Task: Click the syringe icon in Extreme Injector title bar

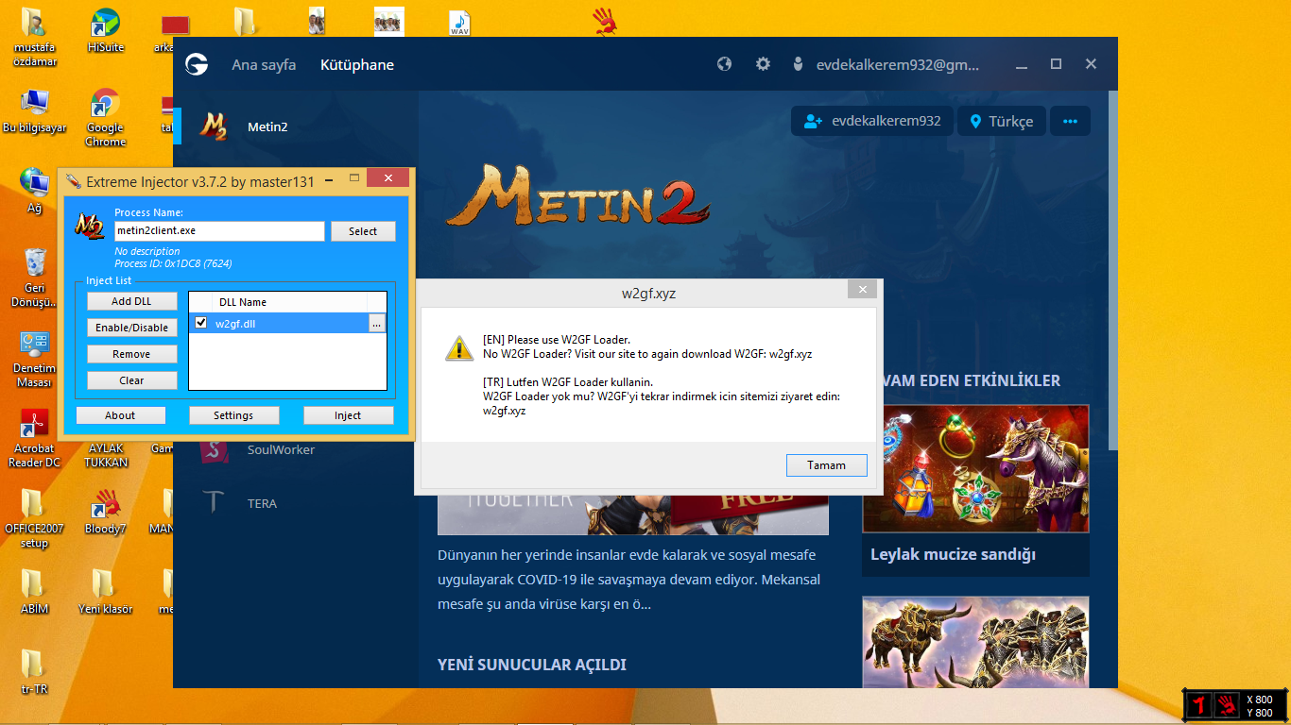Action: tap(73, 181)
